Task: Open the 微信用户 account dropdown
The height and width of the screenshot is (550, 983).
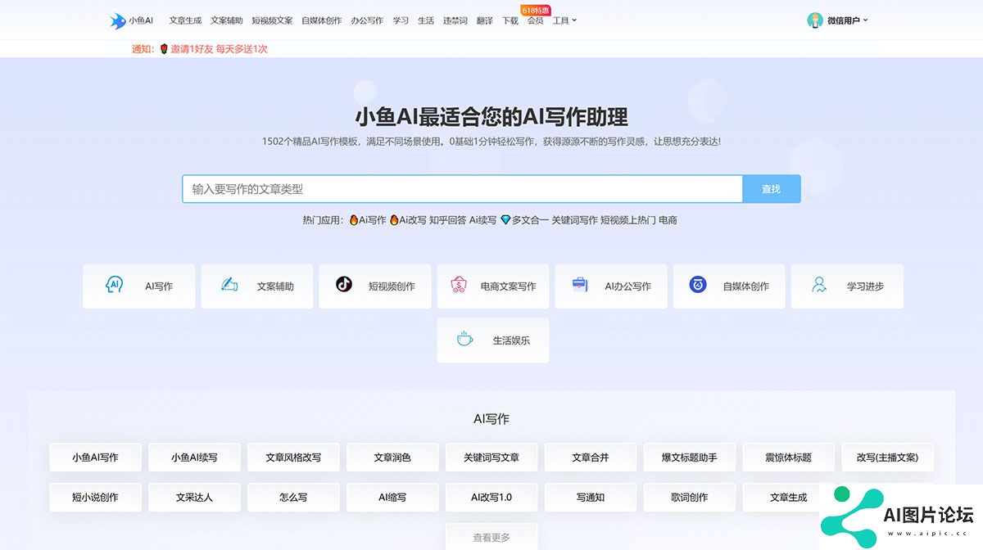Action: click(x=847, y=20)
